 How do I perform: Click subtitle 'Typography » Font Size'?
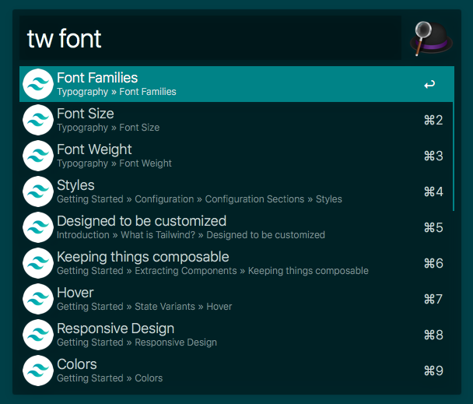coord(108,128)
